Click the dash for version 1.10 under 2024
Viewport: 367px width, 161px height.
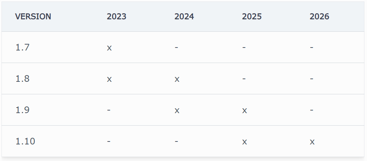(176, 141)
